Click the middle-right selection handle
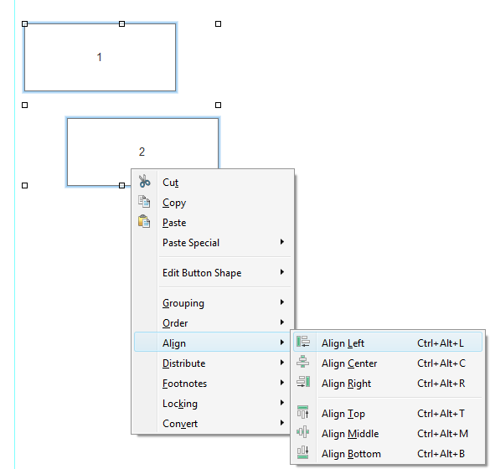490x469 pixels. pyautogui.click(x=218, y=105)
